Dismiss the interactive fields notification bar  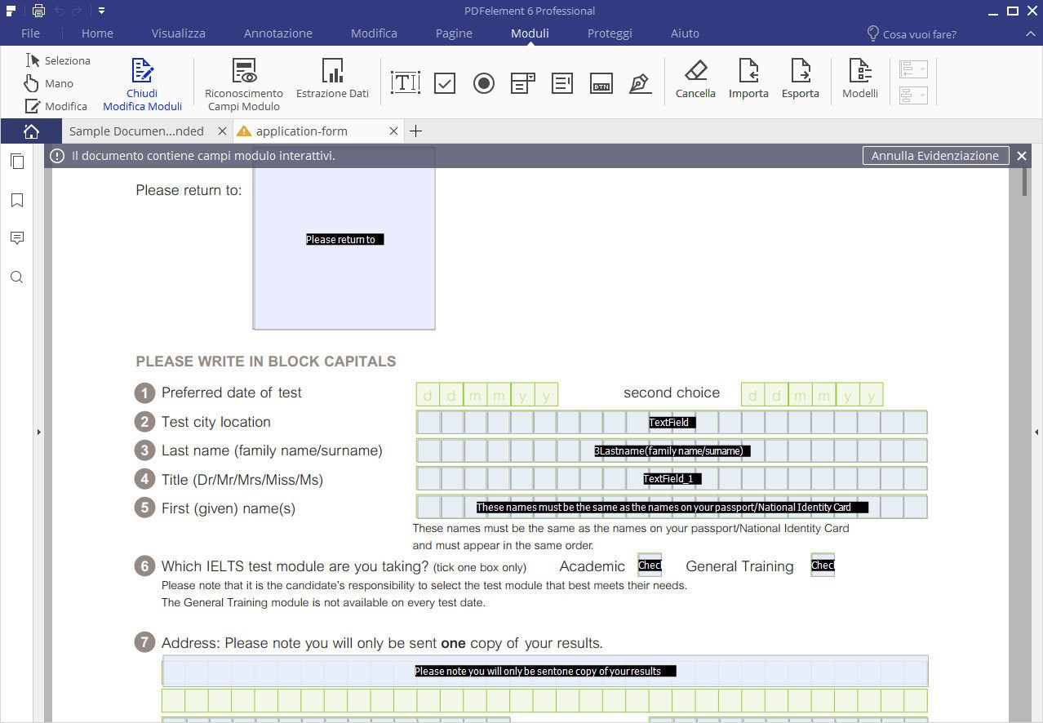tap(1022, 155)
